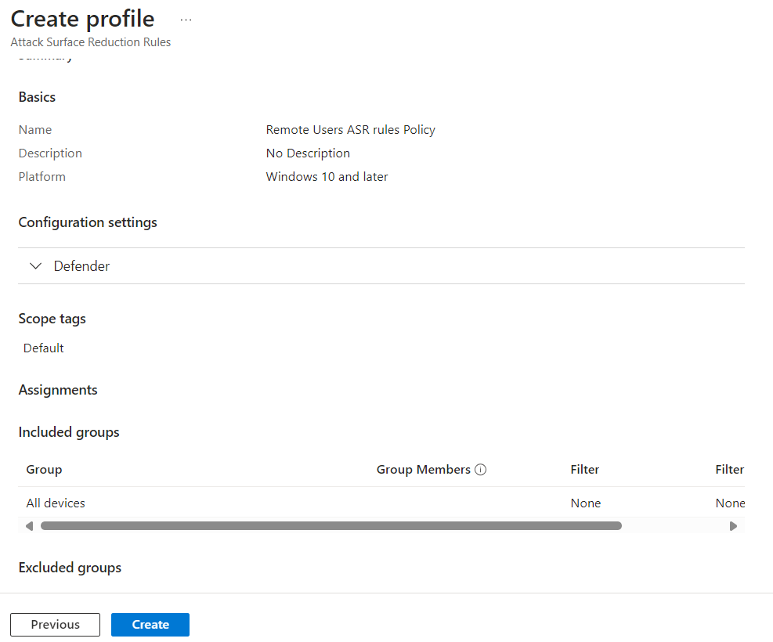
Task: Expand the Defender section chevron
Action: (x=35, y=266)
